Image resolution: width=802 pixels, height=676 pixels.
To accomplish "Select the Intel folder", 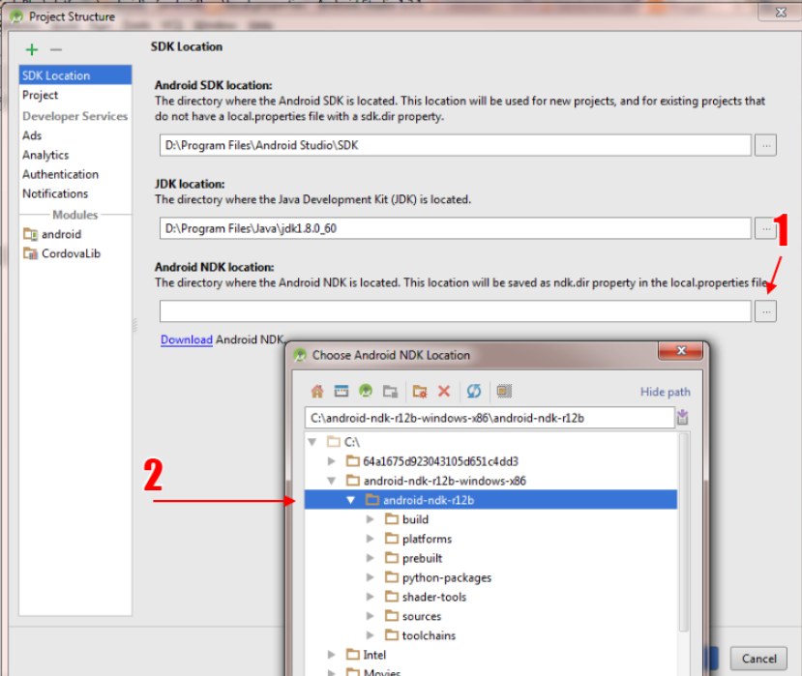I will (374, 655).
